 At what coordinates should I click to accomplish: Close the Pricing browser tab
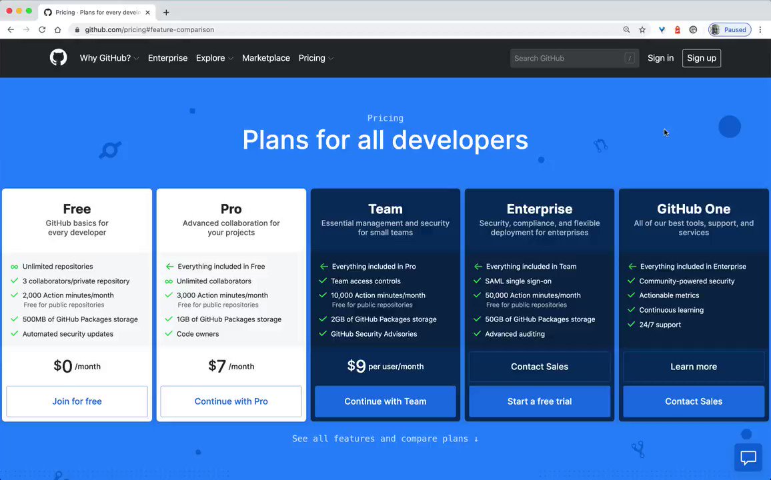[147, 12]
